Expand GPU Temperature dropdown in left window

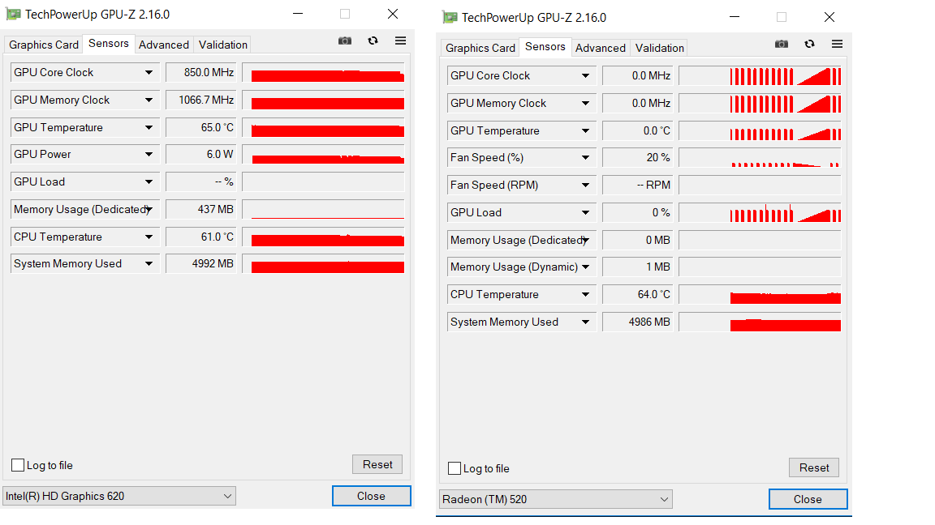149,127
